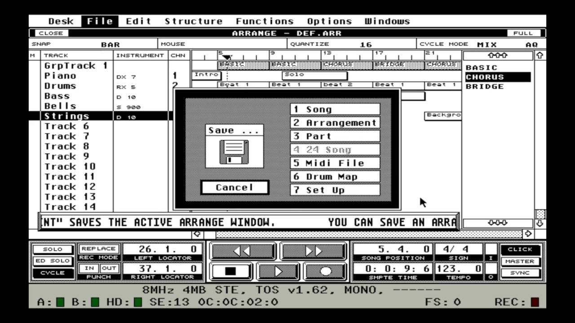Toggle the SOLO button
Viewport: 575px width, 323px height.
click(53, 249)
